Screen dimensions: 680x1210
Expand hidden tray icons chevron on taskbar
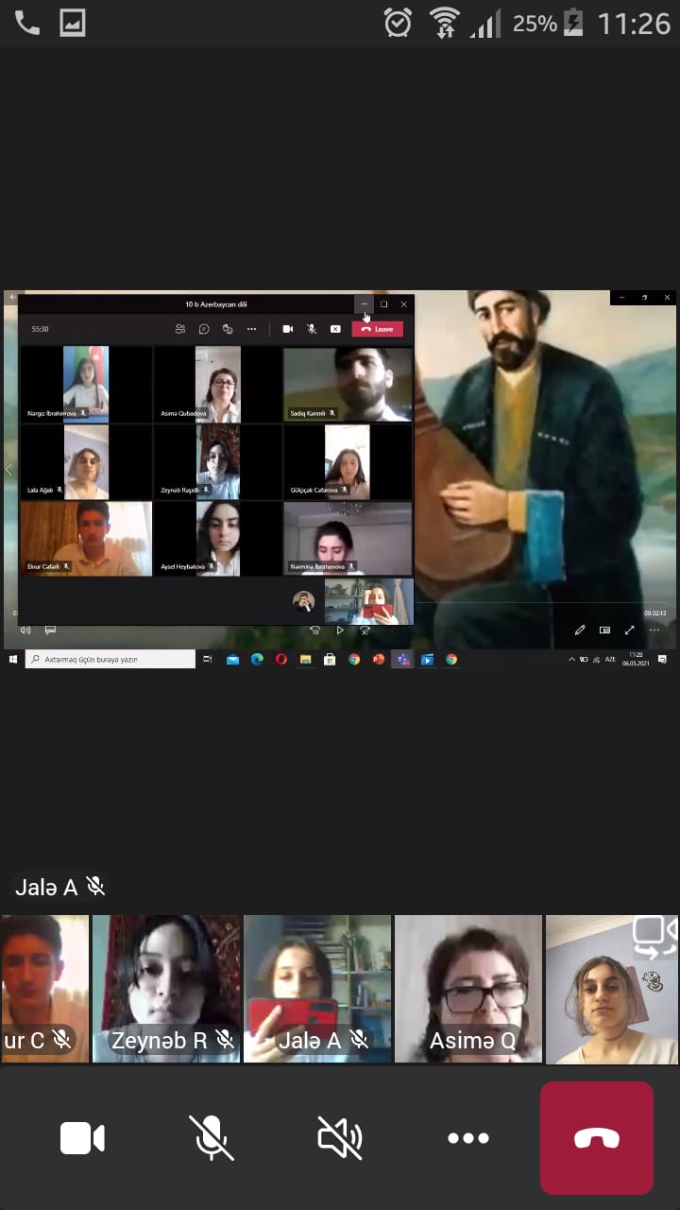click(572, 659)
